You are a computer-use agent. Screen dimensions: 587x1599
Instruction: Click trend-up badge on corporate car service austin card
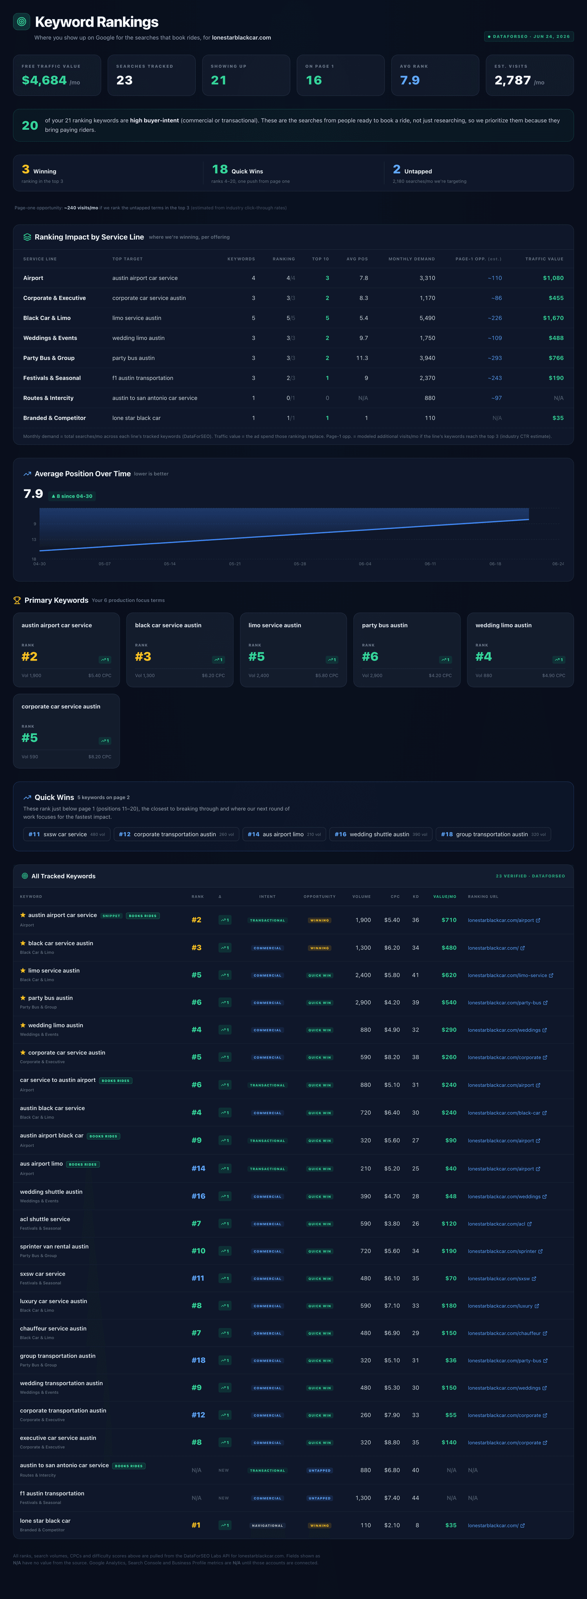[105, 741]
